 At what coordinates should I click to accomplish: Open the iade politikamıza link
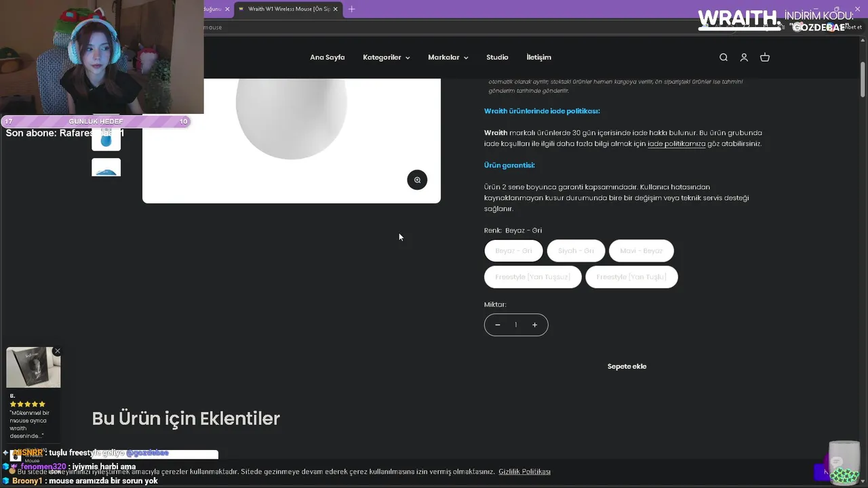[677, 144]
